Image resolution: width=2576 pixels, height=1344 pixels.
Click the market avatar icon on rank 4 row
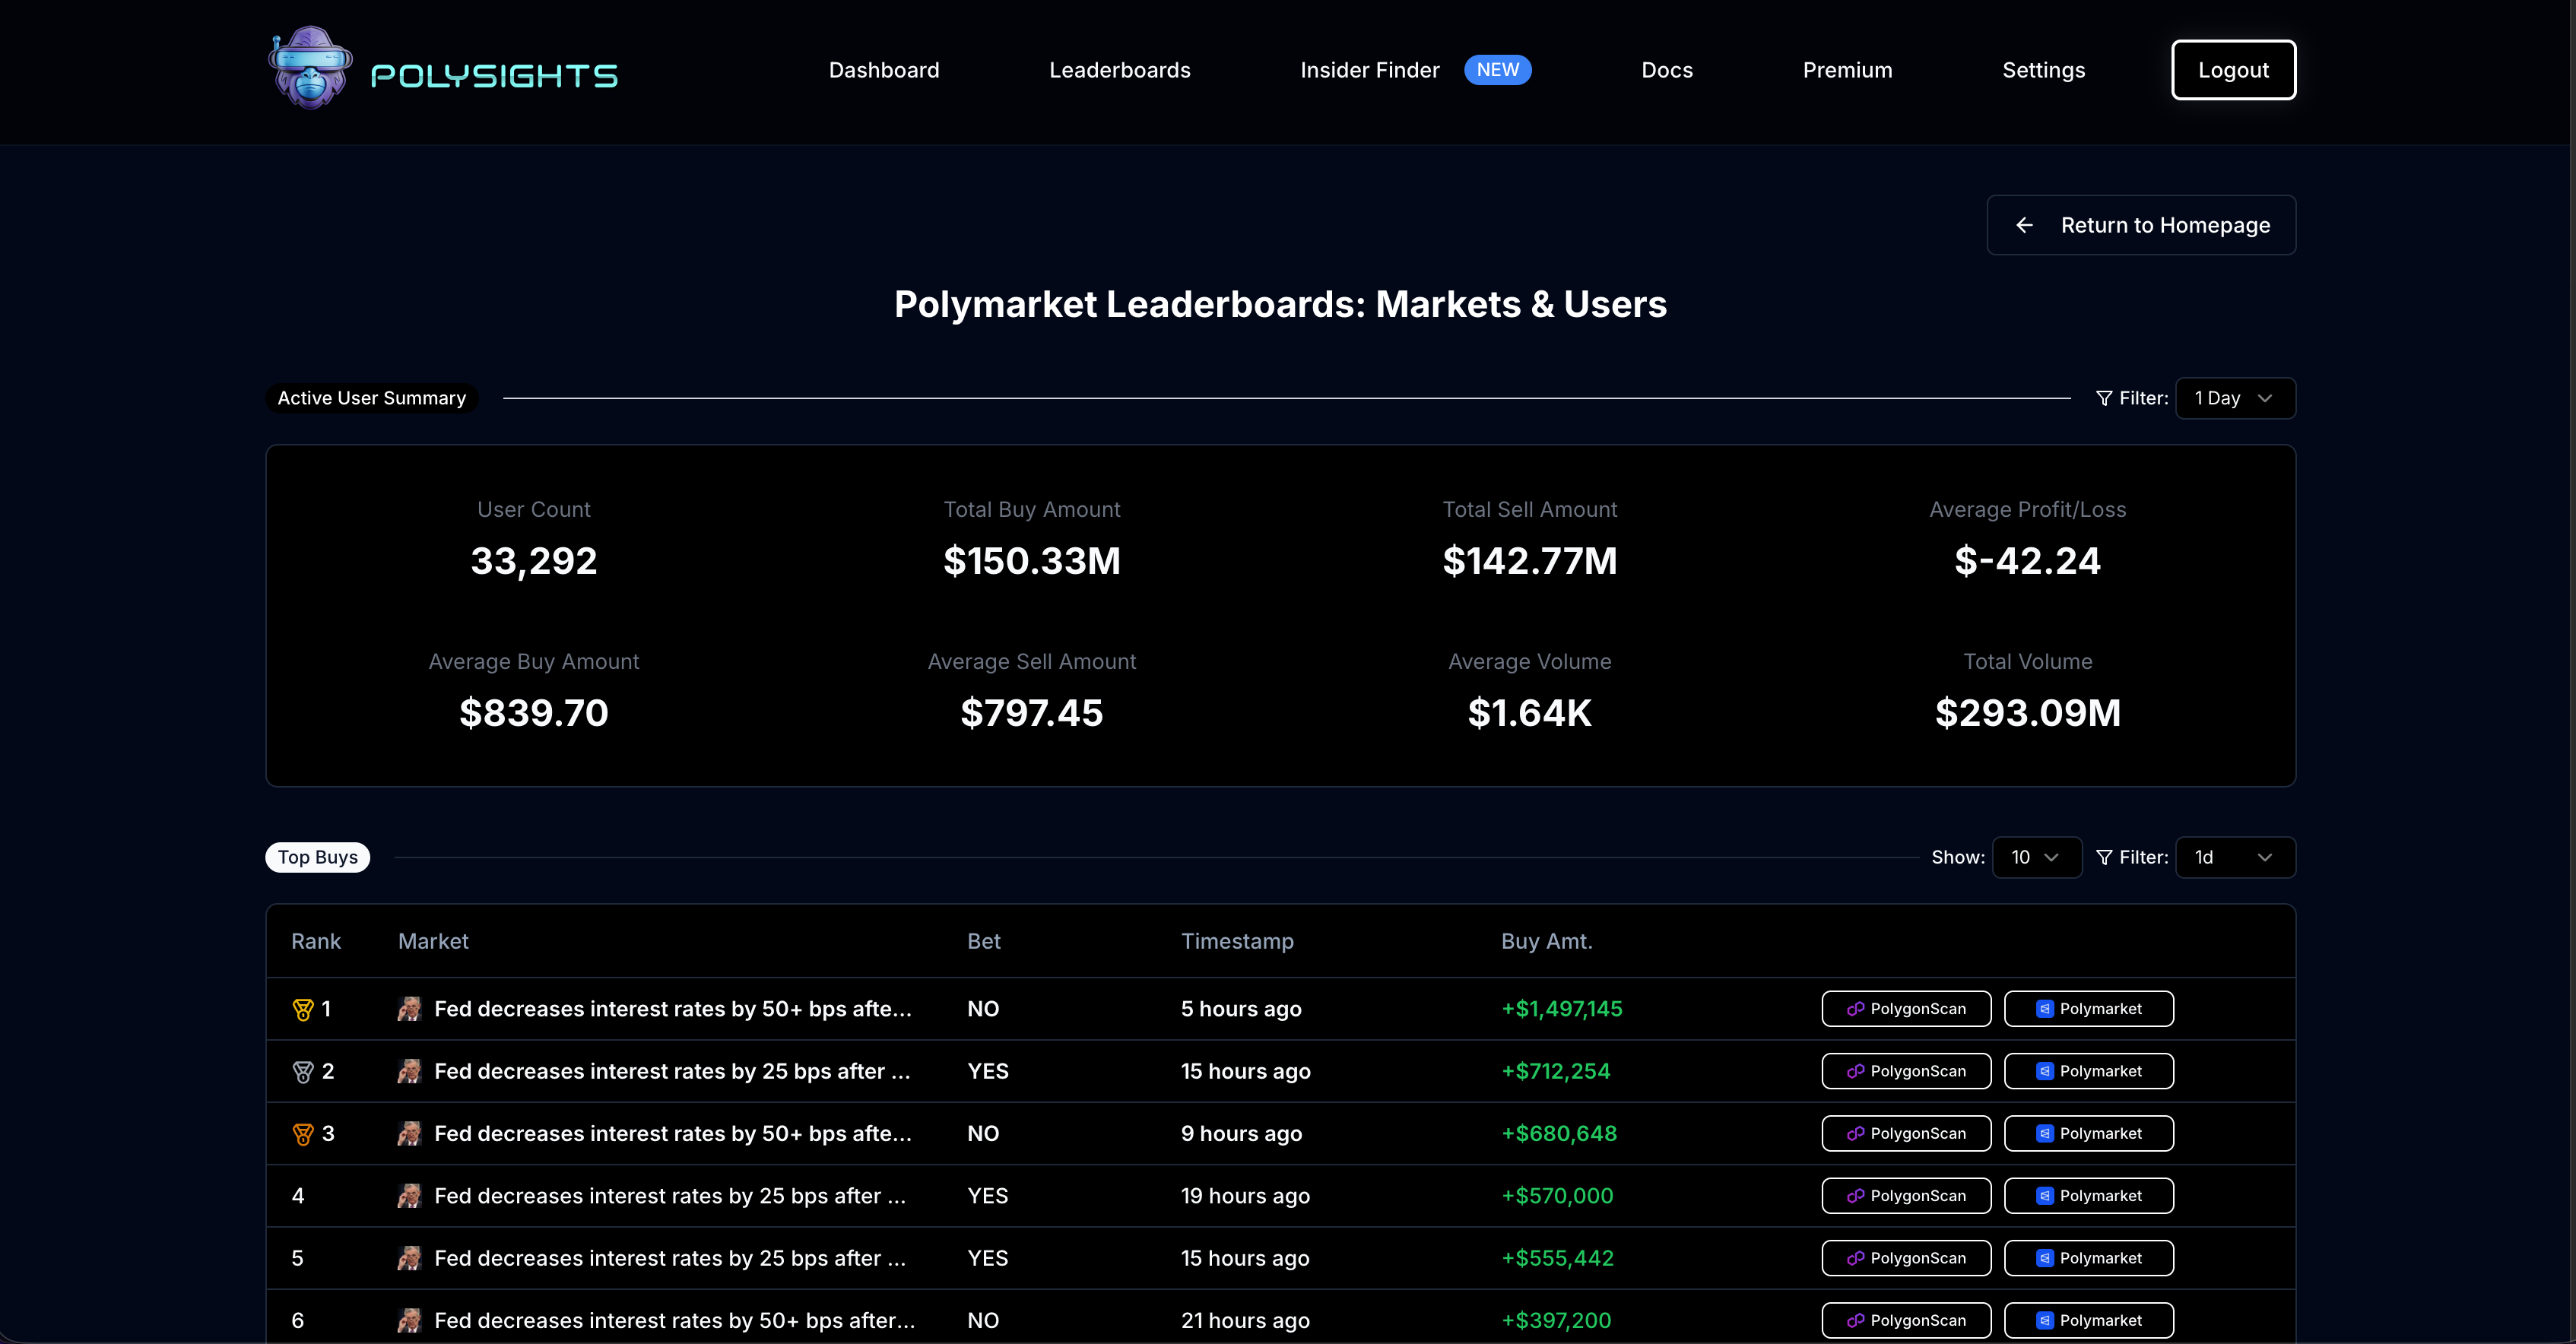point(410,1195)
